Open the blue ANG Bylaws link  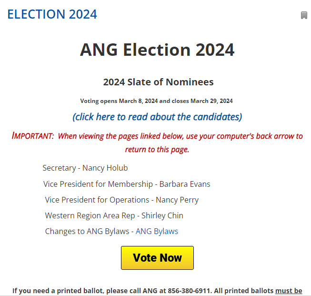coord(157,231)
